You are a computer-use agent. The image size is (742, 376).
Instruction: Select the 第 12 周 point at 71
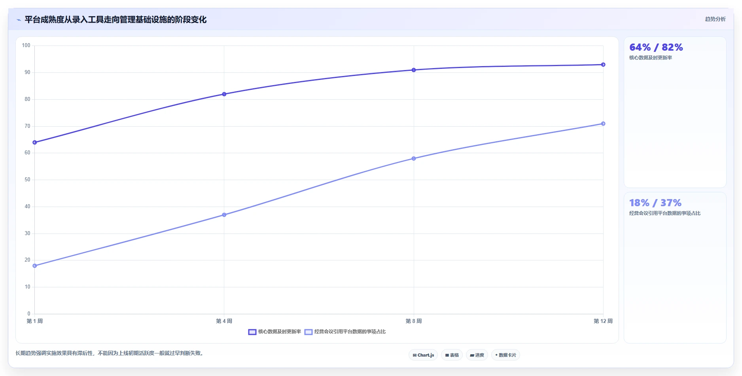[603, 123]
